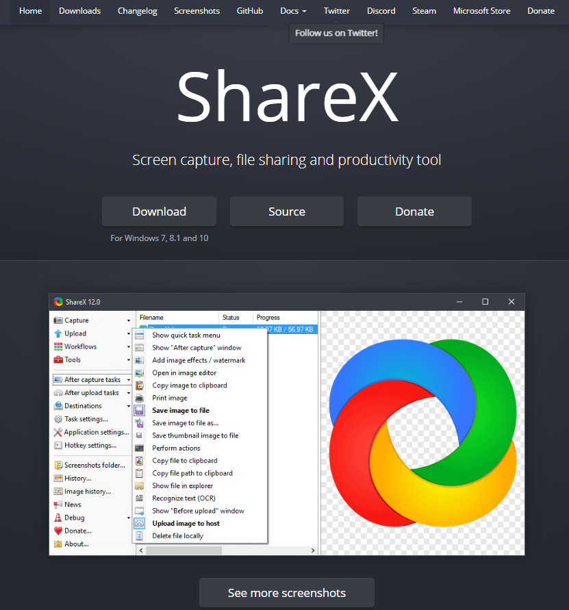The image size is (569, 610).
Task: Click the Source button
Action: click(287, 212)
